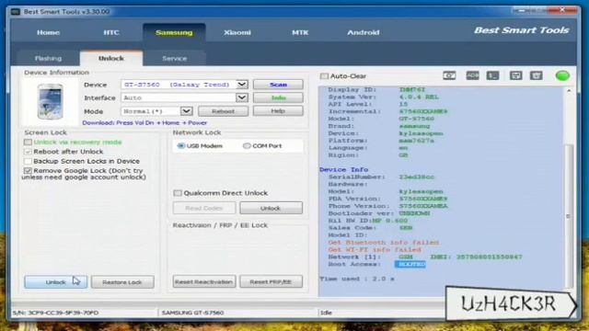Viewport: 589px width, 331px height.
Task: Minimize the Best Smart Tools window
Action: point(522,10)
